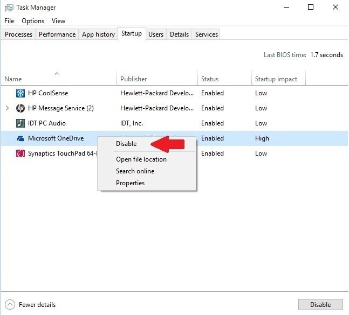
Task: Choose Properties in the context menu
Action: [130, 183]
